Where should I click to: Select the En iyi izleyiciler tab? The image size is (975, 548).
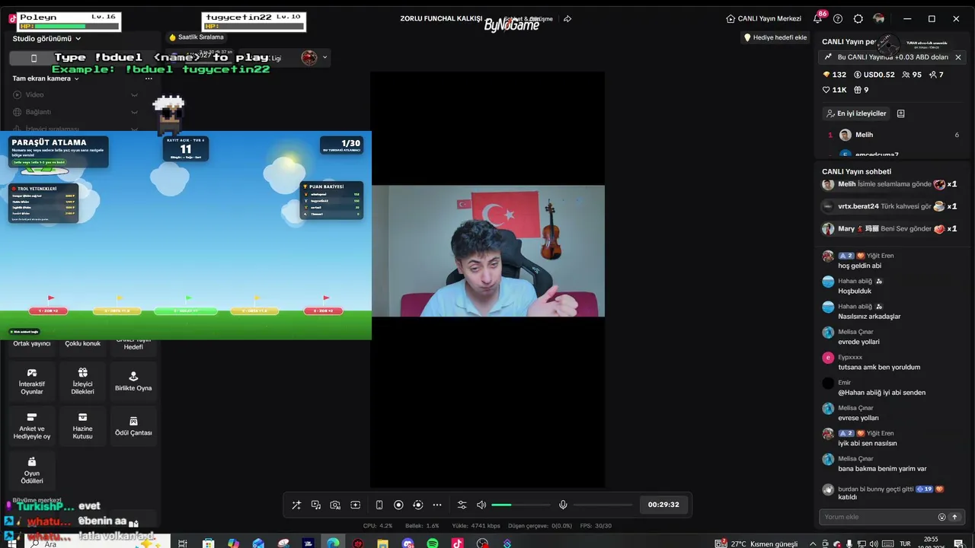coord(857,113)
